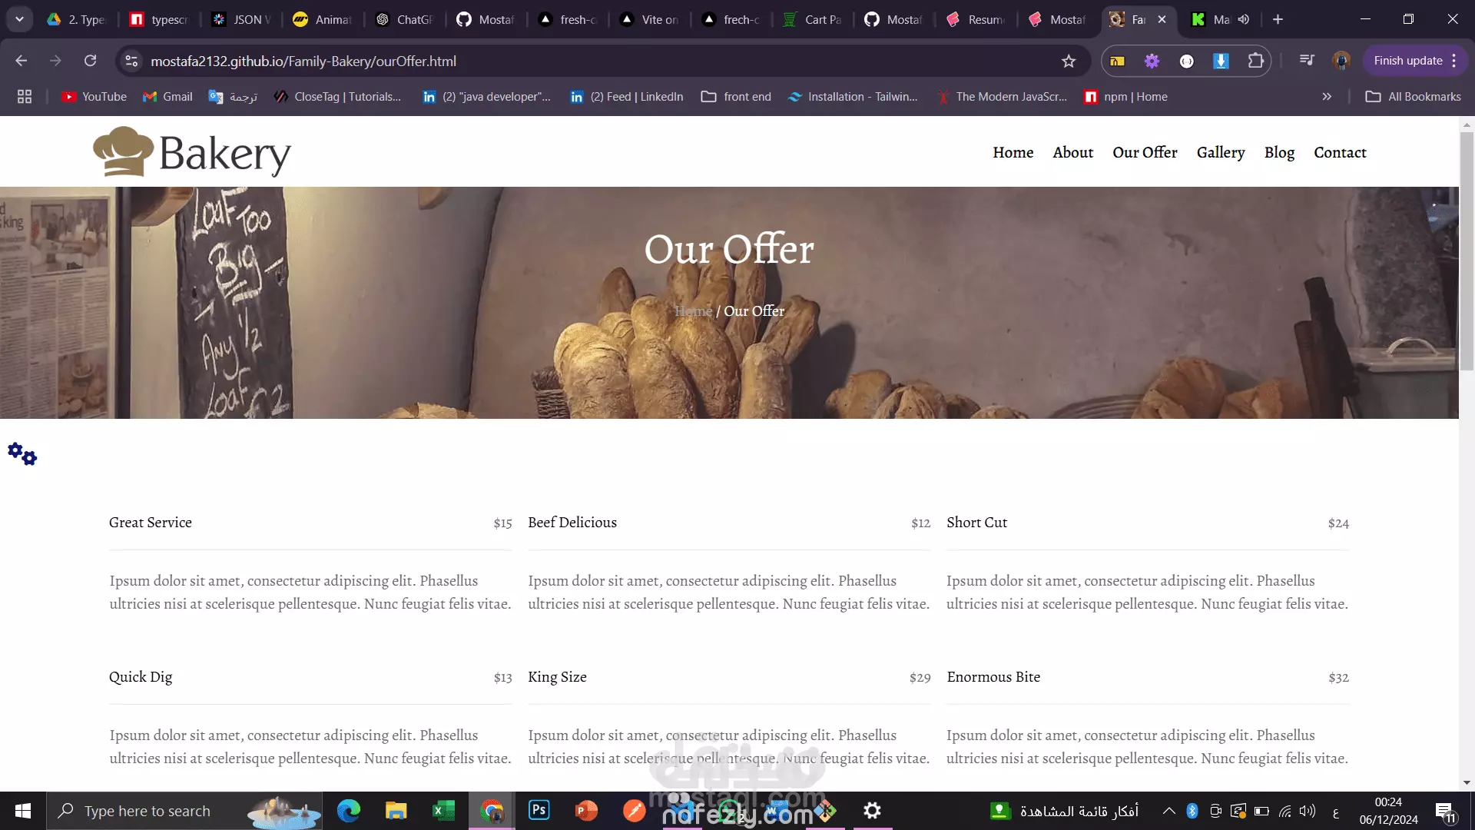Open the Gallery navigation menu item
The image size is (1475, 830).
coord(1220,152)
